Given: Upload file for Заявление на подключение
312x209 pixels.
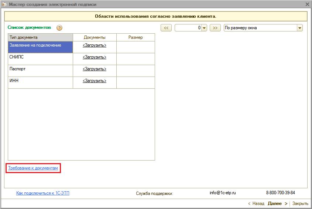Looking at the screenshot, I should point(95,45).
